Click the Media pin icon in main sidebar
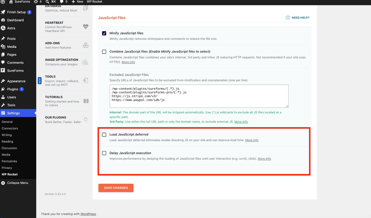The image size is (371, 218). (3, 47)
